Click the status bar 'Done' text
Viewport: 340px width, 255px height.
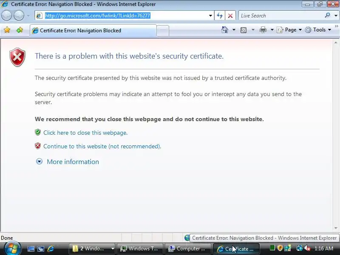pos(7,238)
